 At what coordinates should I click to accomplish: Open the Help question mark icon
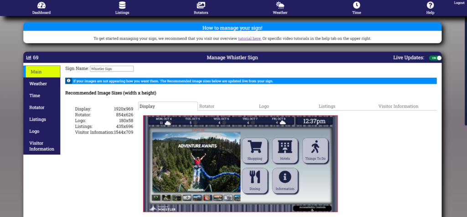pyautogui.click(x=430, y=5)
